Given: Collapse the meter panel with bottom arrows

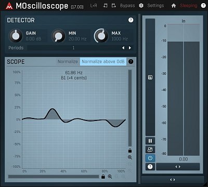Looking at the screenshot, I should (173, 180).
